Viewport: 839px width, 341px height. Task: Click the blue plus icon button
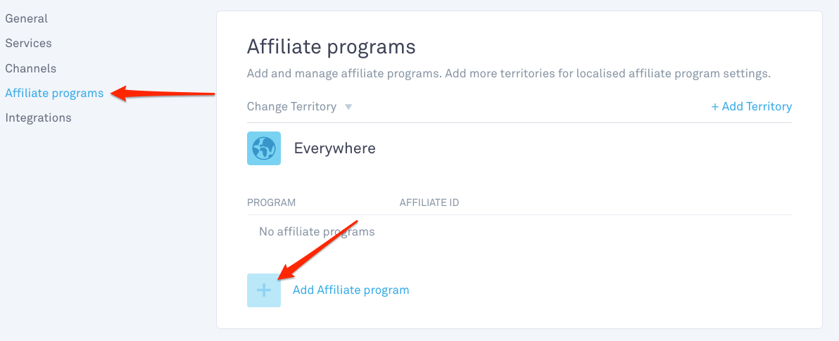click(264, 290)
